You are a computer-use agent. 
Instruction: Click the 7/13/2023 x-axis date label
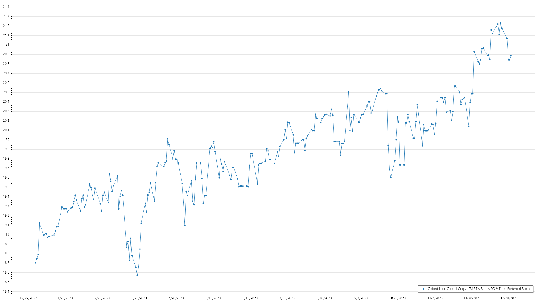coord(287,298)
